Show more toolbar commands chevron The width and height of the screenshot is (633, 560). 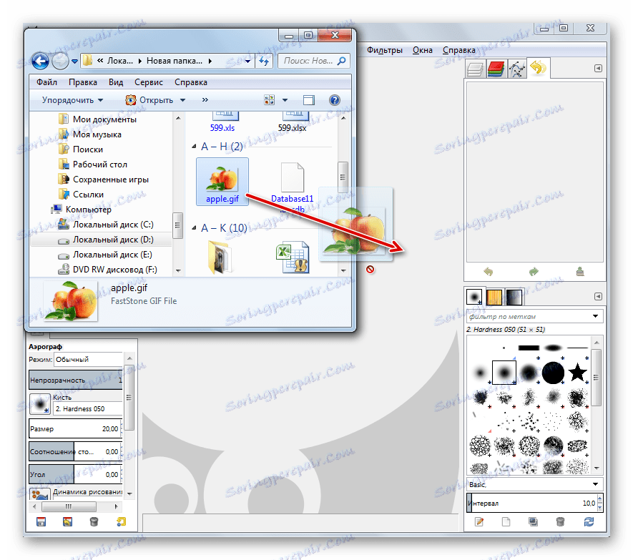(x=205, y=99)
